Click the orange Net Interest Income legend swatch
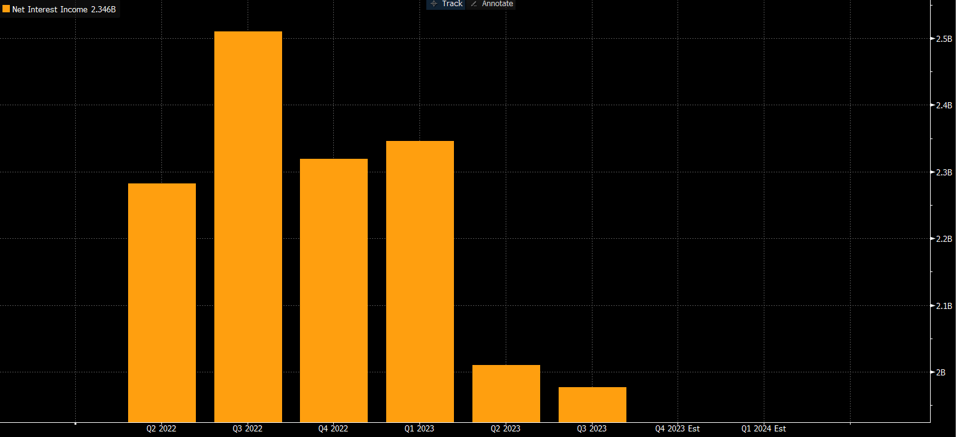 coord(6,10)
